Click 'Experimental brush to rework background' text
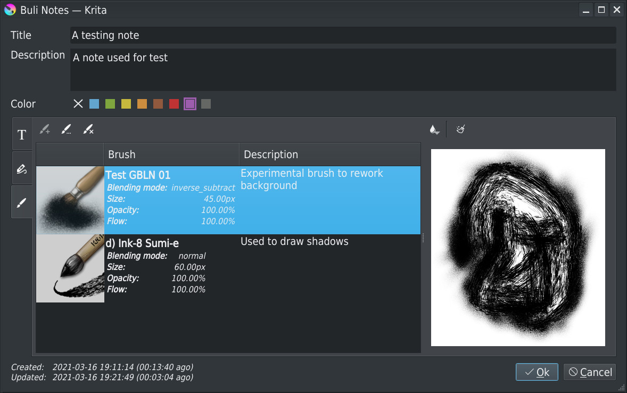Screen dimensions: 627x393 click(311, 179)
